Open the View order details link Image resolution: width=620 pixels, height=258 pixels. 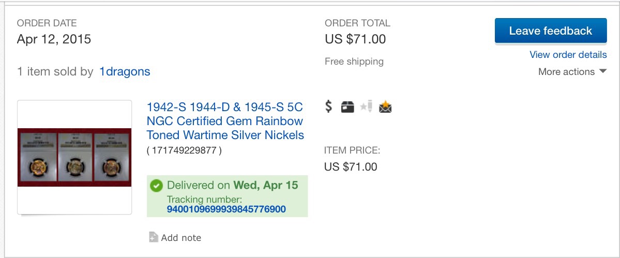click(x=568, y=54)
